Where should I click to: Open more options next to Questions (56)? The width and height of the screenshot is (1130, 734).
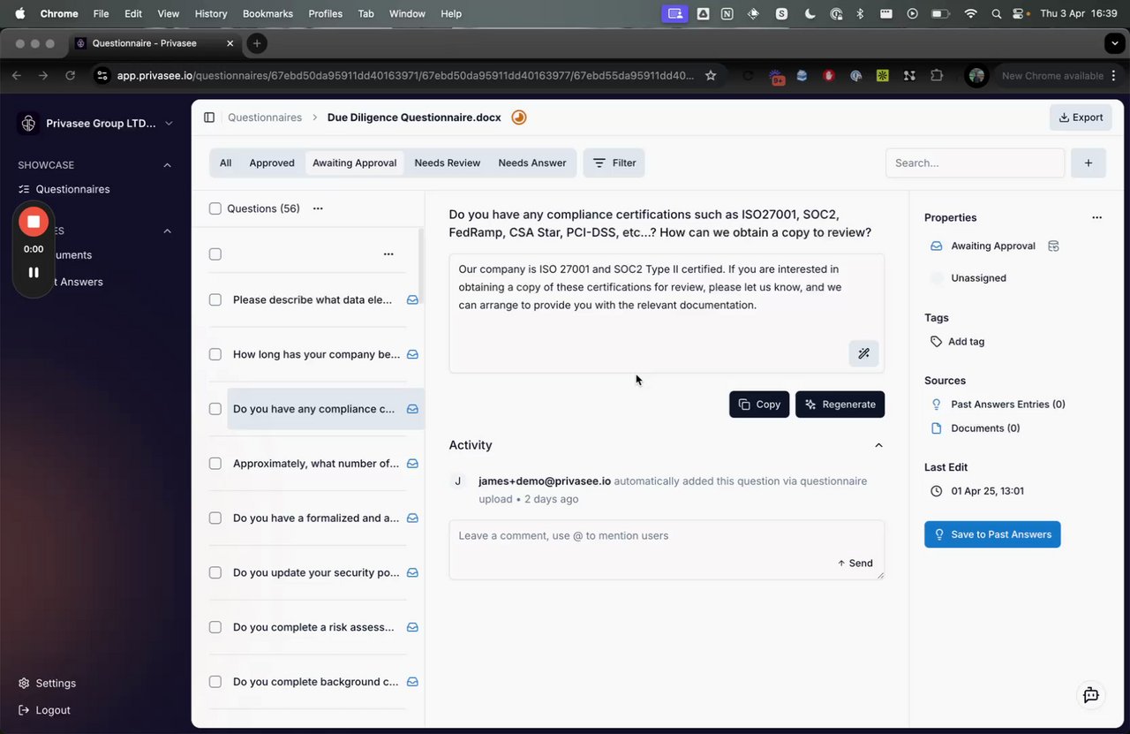(x=318, y=209)
